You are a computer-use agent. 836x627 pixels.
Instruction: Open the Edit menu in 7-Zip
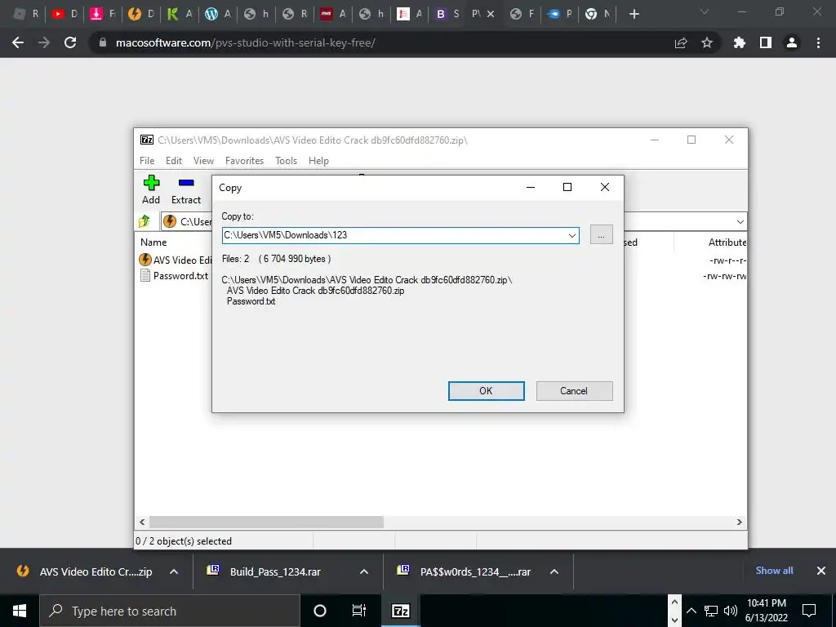point(174,161)
